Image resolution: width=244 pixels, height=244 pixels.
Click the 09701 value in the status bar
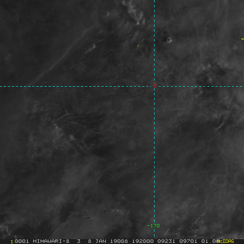click(x=188, y=241)
